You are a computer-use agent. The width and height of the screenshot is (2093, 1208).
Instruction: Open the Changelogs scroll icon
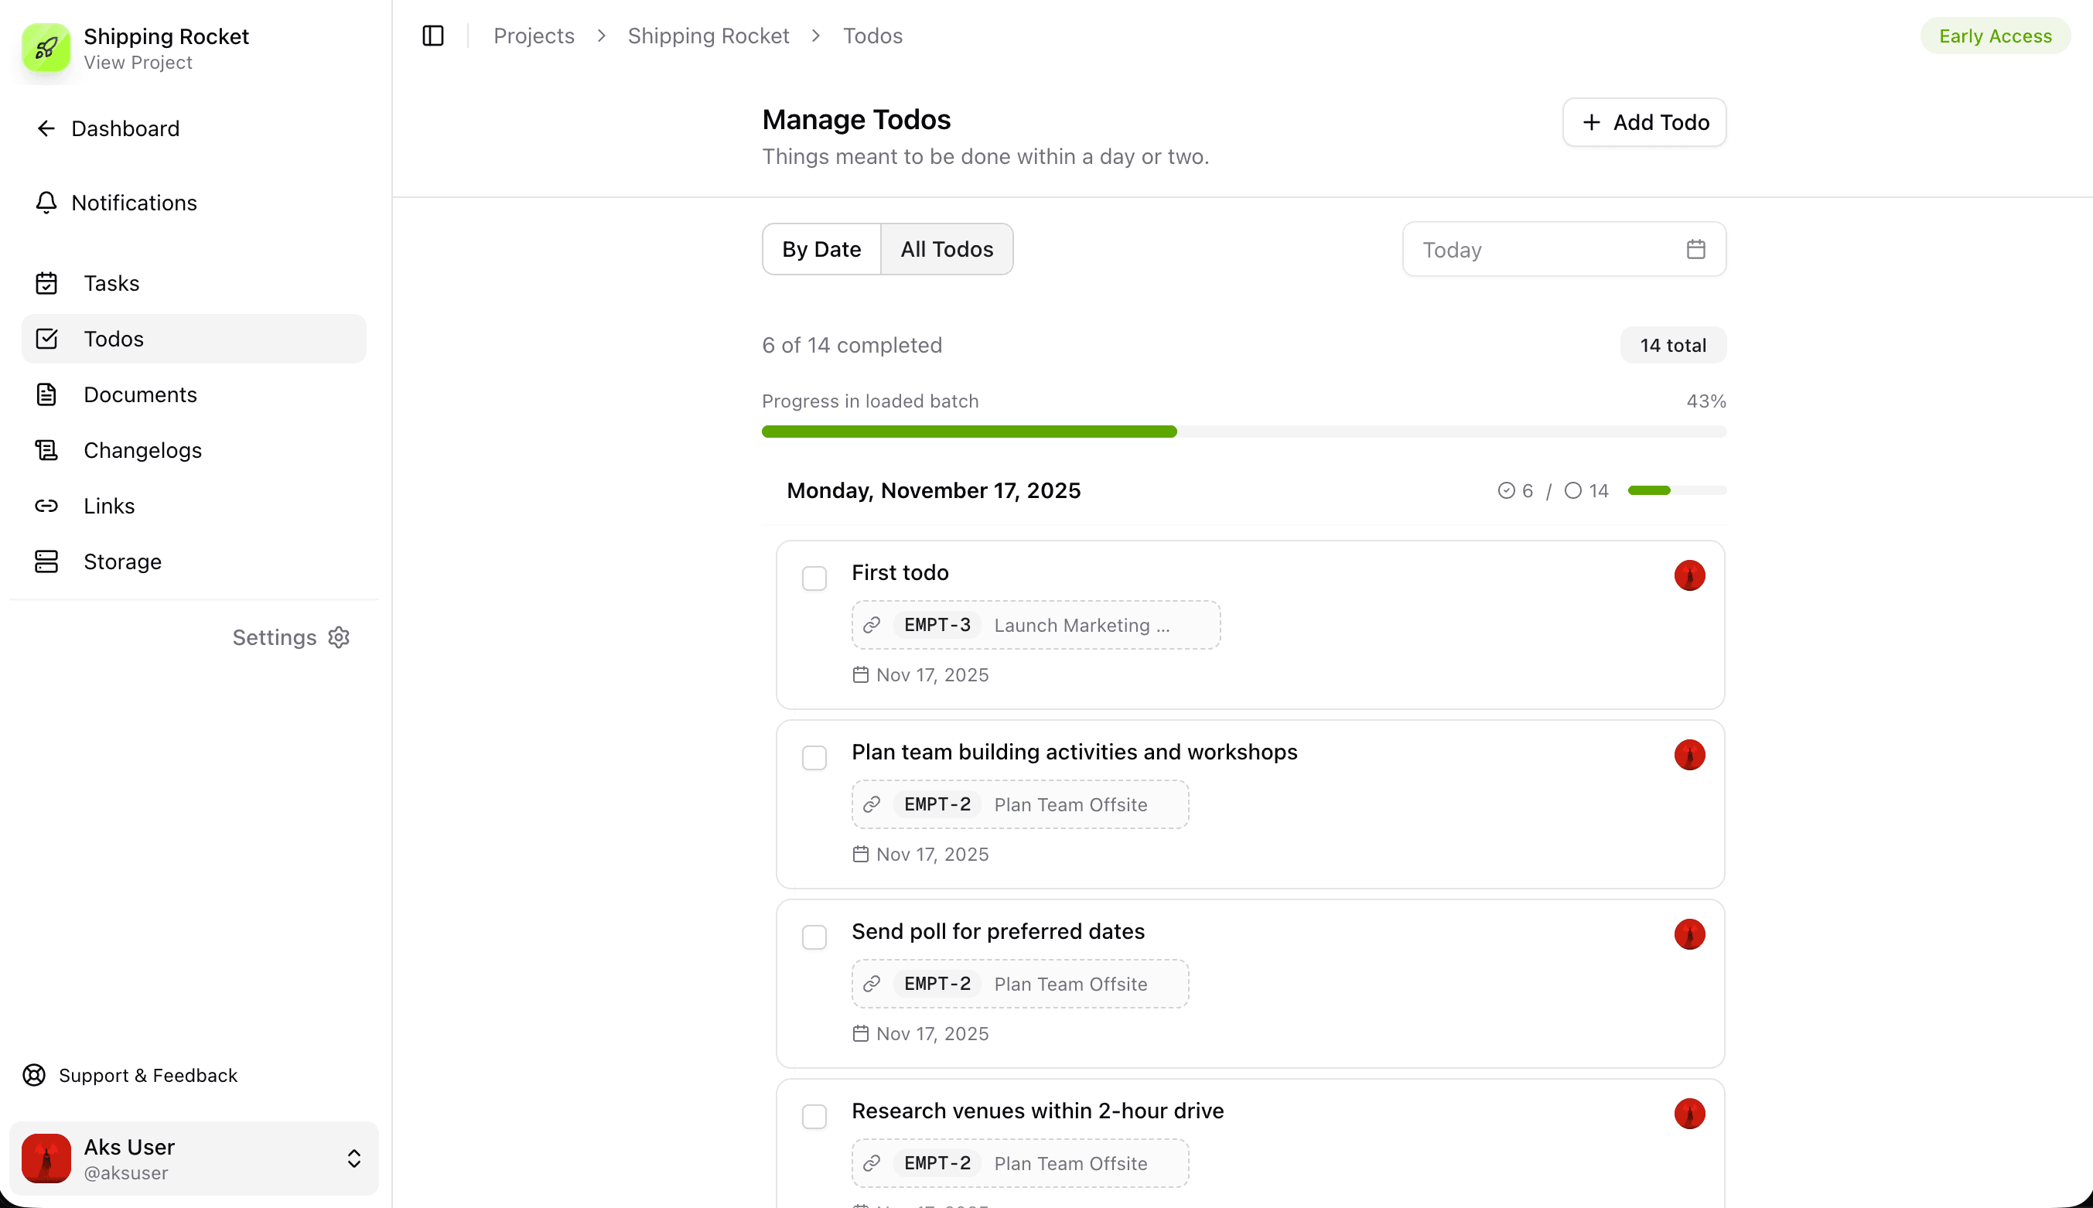pyautogui.click(x=46, y=449)
